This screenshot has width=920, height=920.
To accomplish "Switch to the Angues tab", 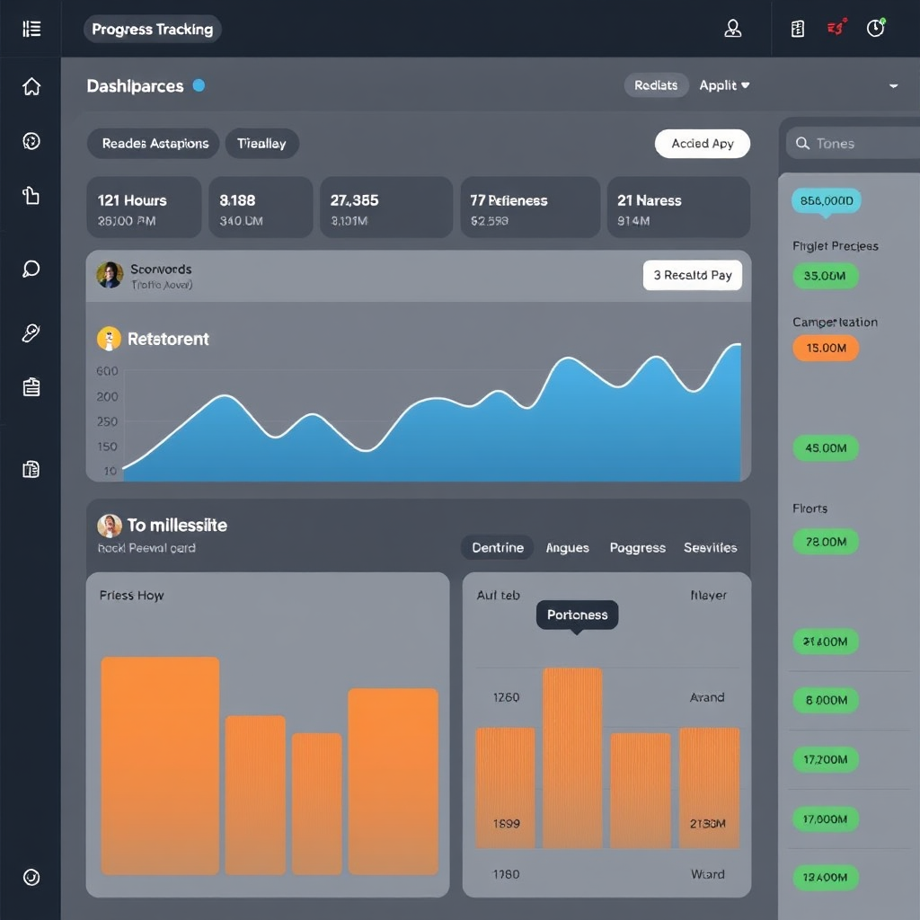I will point(567,547).
